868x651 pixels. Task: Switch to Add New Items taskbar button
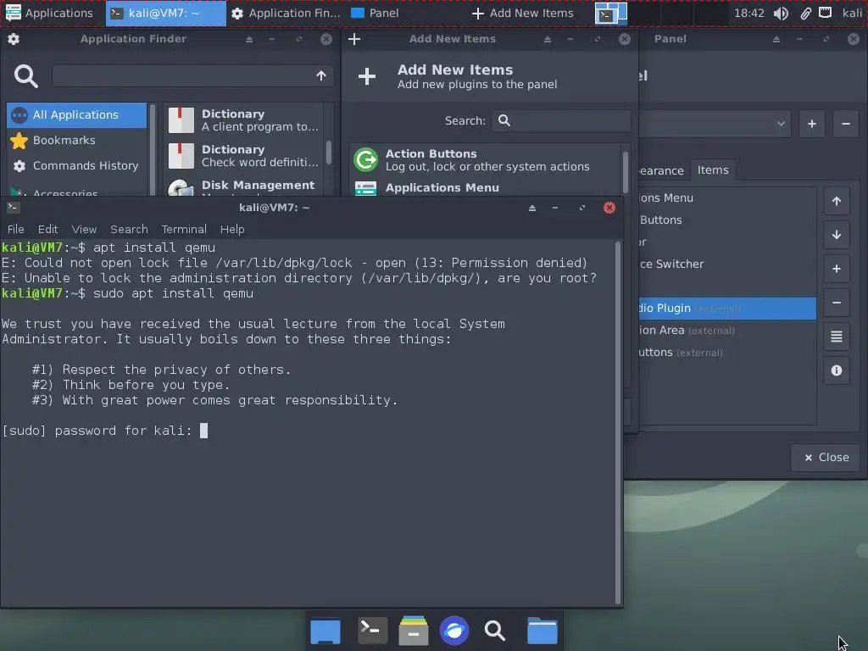(522, 14)
